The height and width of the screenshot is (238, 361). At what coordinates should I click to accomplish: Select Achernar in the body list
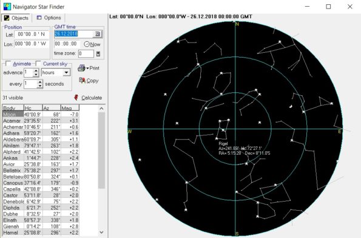(41, 127)
